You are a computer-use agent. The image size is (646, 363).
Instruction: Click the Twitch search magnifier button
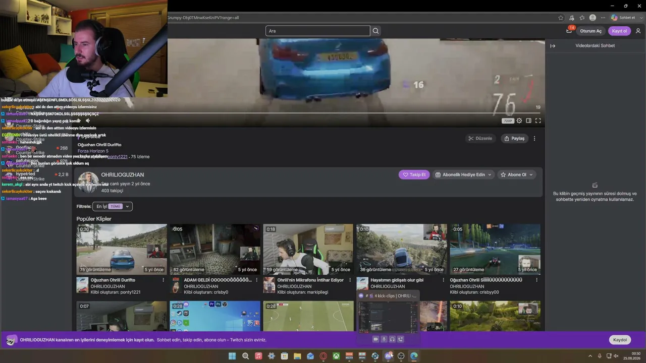pos(375,31)
